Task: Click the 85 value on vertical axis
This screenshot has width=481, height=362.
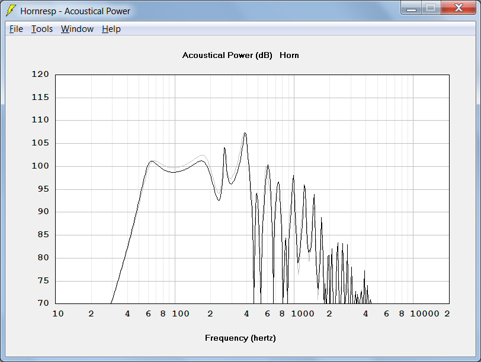Action: pos(43,235)
